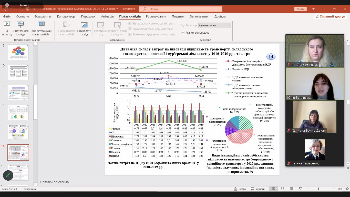Select slide 9 thumbnail
This screenshot has height=197, width=350.
pos(18,52)
